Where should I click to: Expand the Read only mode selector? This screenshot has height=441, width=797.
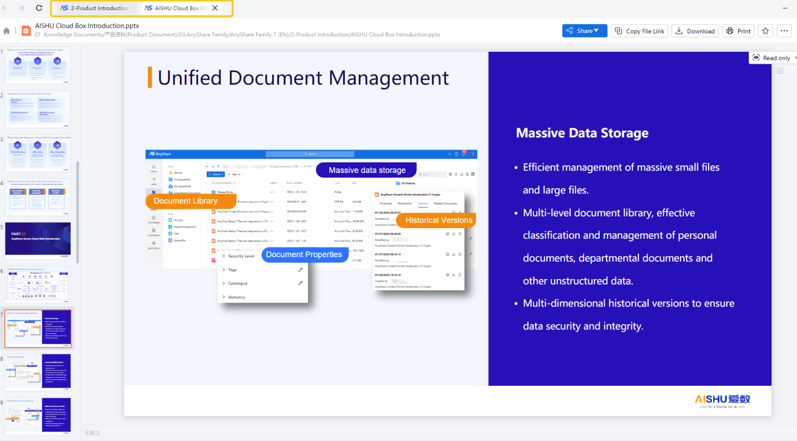click(x=773, y=58)
